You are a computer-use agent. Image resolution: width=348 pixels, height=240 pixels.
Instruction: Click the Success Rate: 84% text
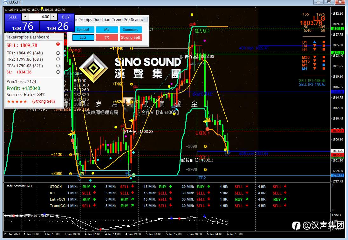pos(26,95)
